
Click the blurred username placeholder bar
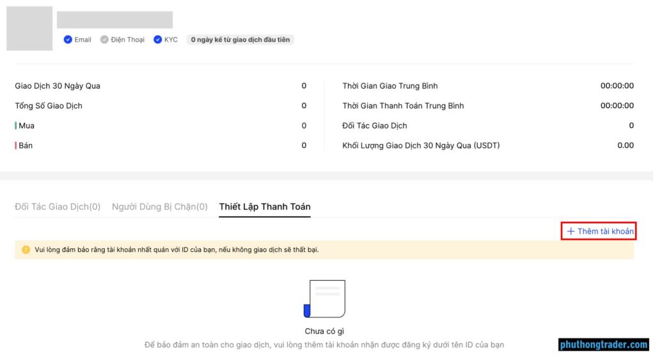pos(115,20)
